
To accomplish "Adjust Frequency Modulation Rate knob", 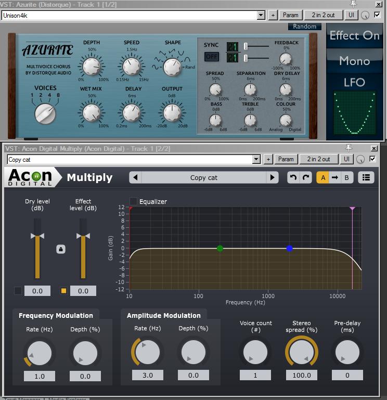I will tap(40, 353).
